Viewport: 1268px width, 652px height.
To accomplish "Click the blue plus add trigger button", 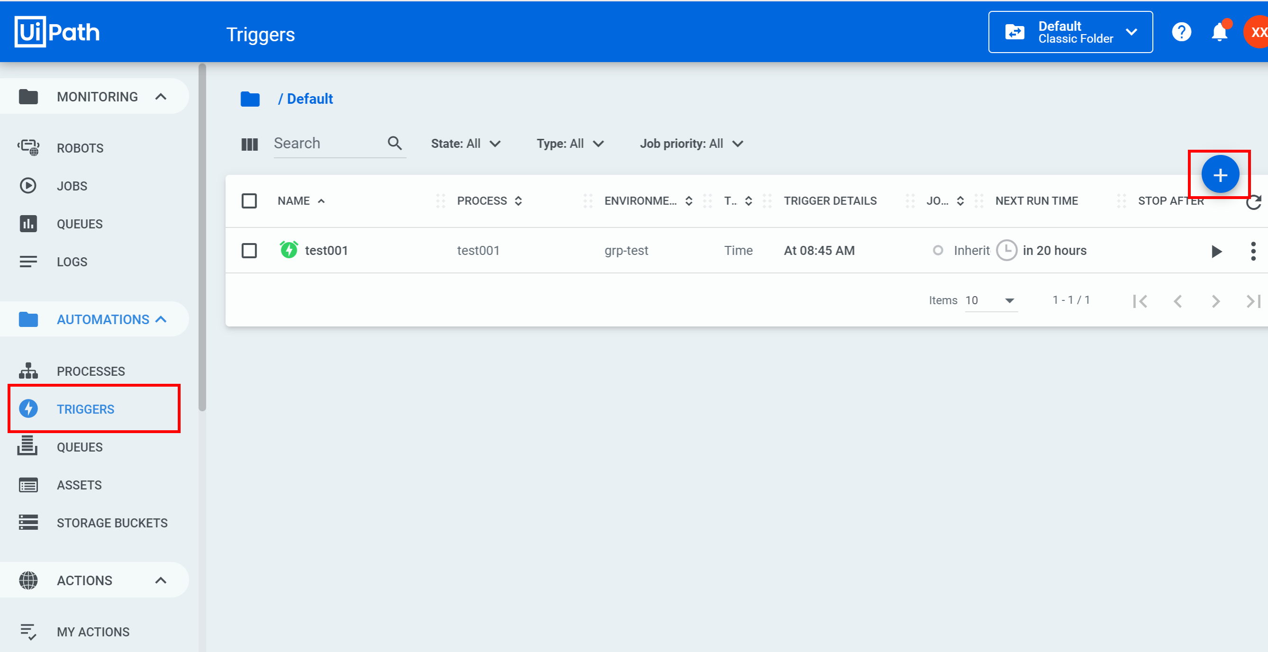I will coord(1219,175).
